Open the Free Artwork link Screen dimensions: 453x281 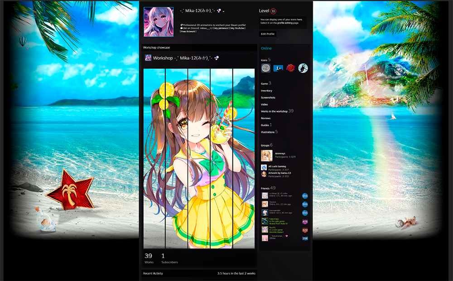[188, 31]
